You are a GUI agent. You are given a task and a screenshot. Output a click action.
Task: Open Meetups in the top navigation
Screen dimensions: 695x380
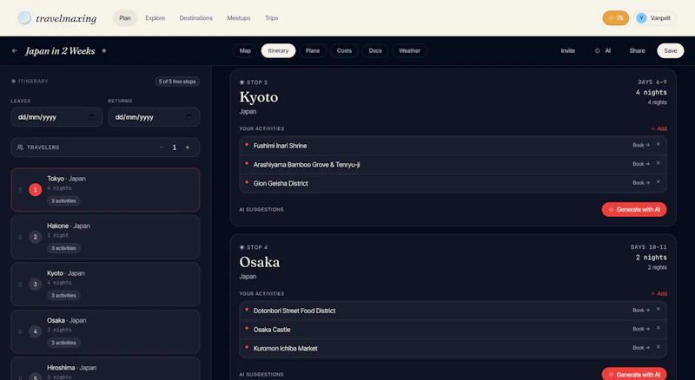[x=239, y=18]
